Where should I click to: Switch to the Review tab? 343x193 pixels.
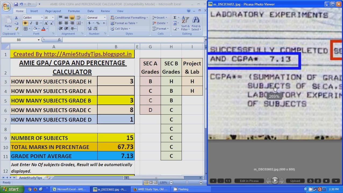pos(105,11)
